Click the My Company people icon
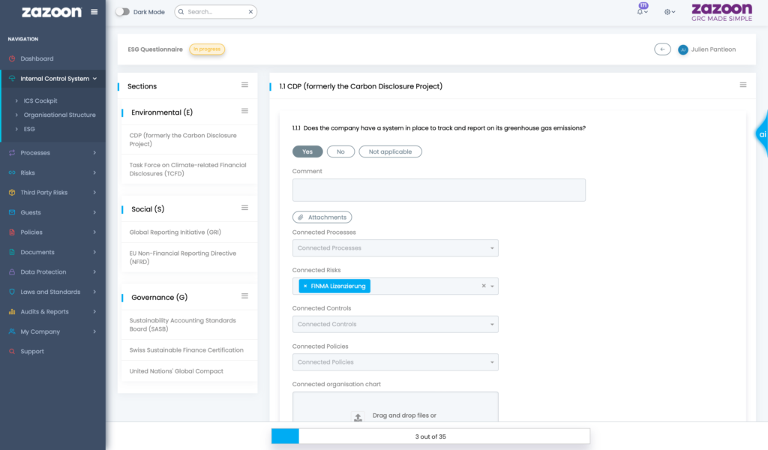This screenshot has height=450, width=768. click(12, 331)
